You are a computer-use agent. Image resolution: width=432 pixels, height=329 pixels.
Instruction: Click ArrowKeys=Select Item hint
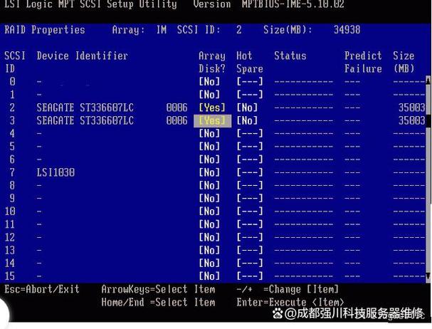tap(158, 289)
